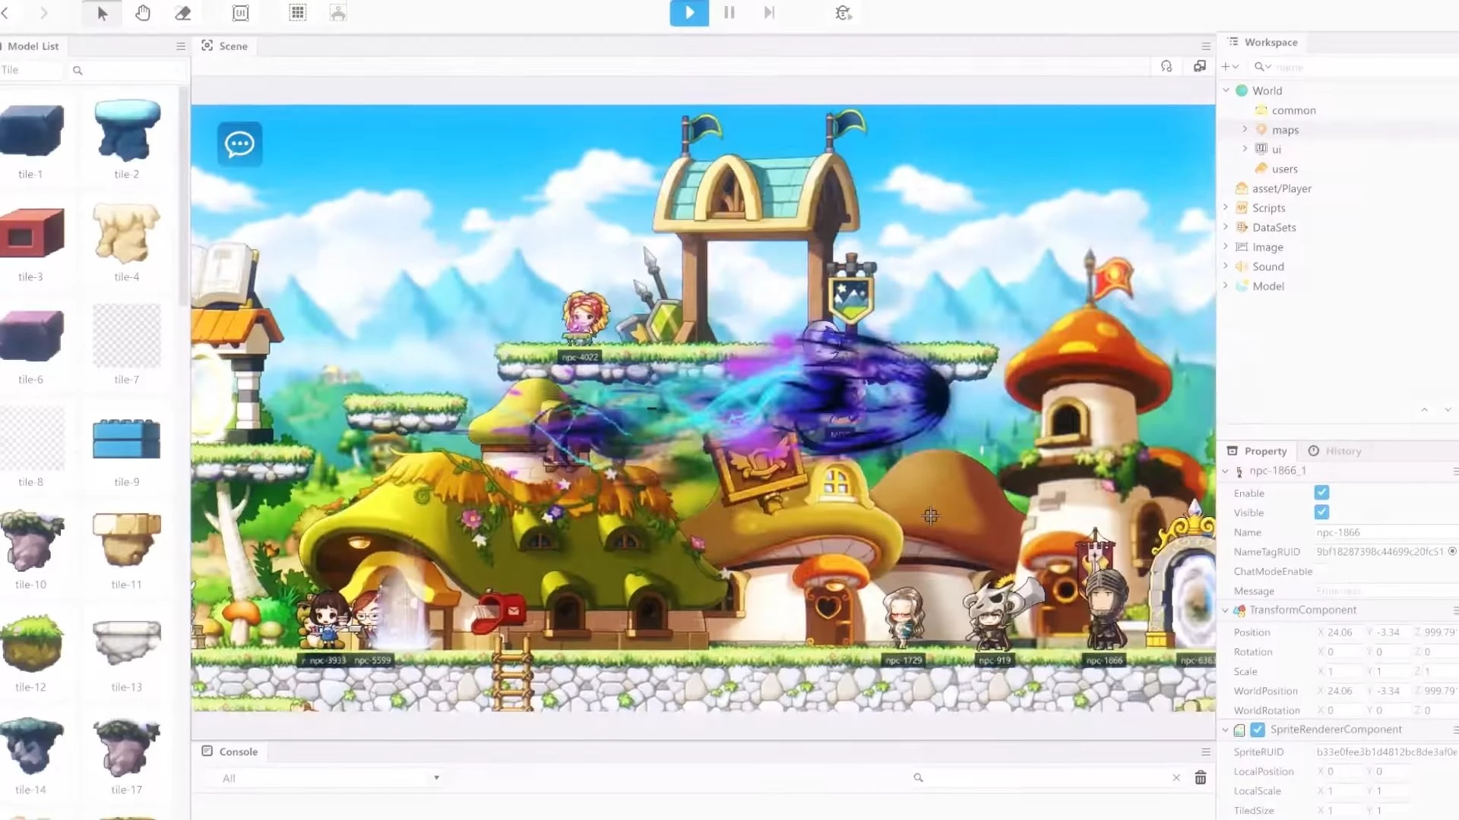Choose the arrow Select tool
Screen dimensions: 1459x820
pyautogui.click(x=103, y=13)
